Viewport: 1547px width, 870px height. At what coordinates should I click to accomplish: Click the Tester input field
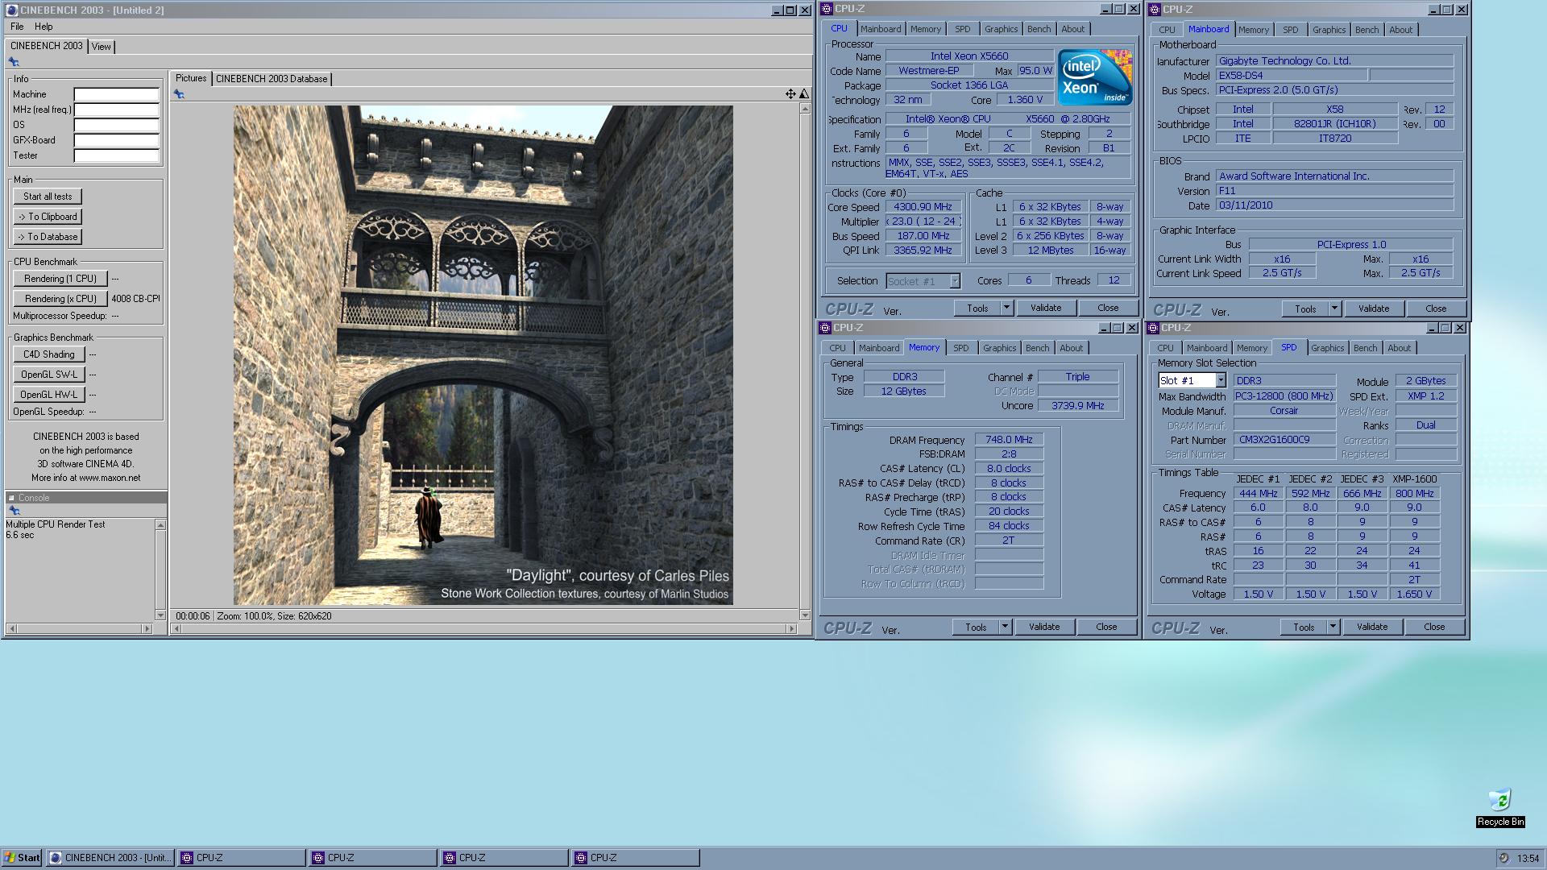tap(117, 155)
